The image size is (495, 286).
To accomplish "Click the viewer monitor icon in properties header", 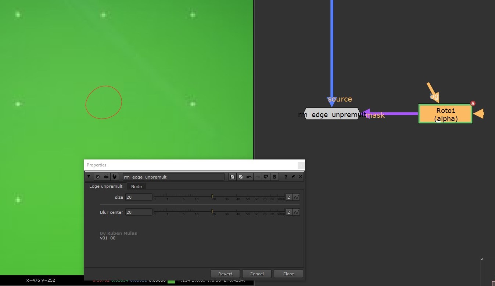I will point(106,177).
